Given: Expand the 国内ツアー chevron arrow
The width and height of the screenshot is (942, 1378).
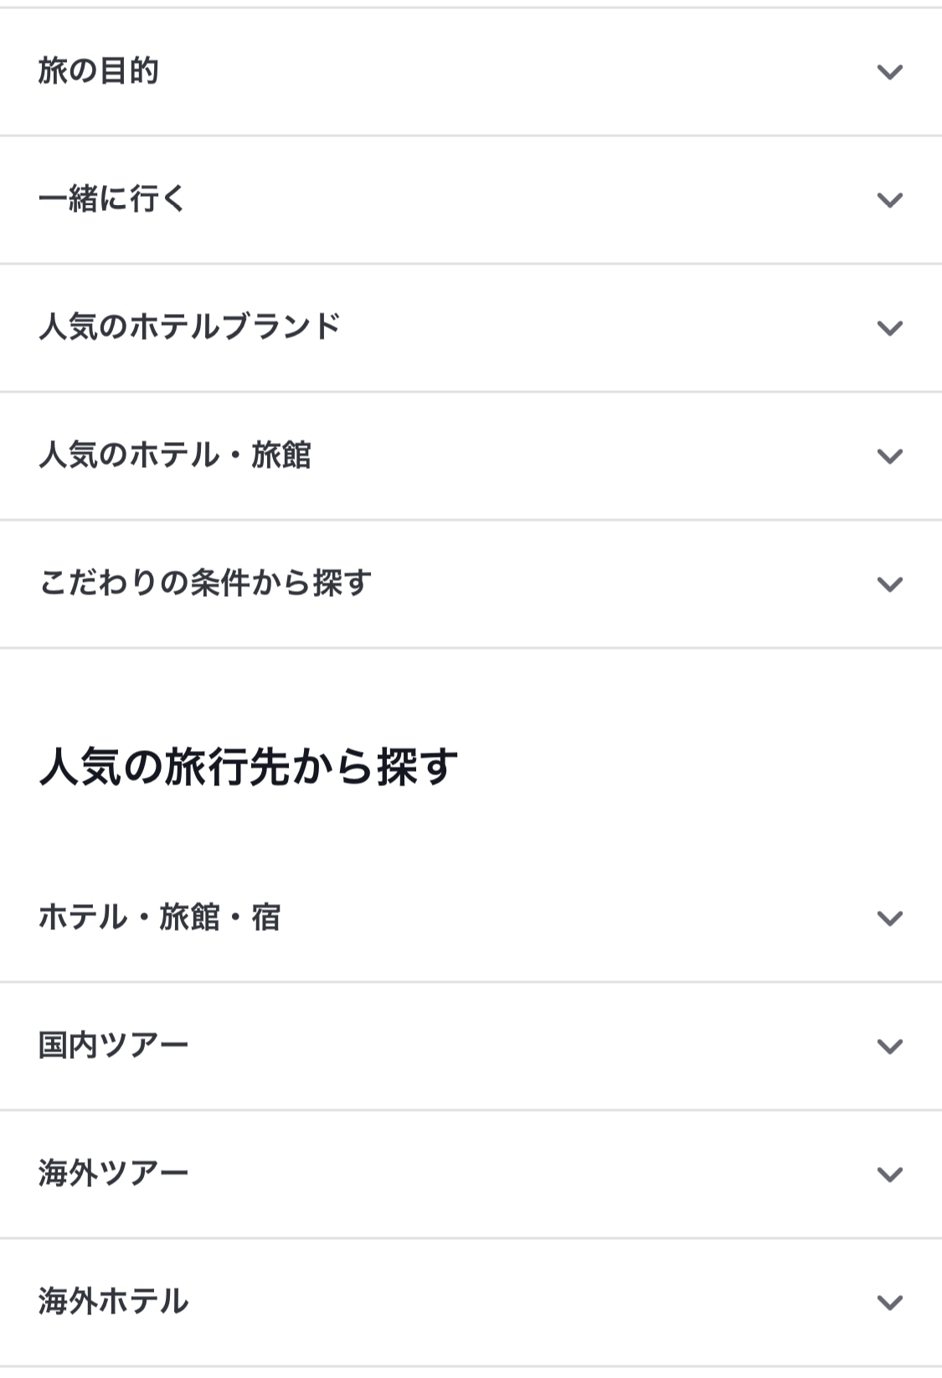Looking at the screenshot, I should (x=889, y=1046).
